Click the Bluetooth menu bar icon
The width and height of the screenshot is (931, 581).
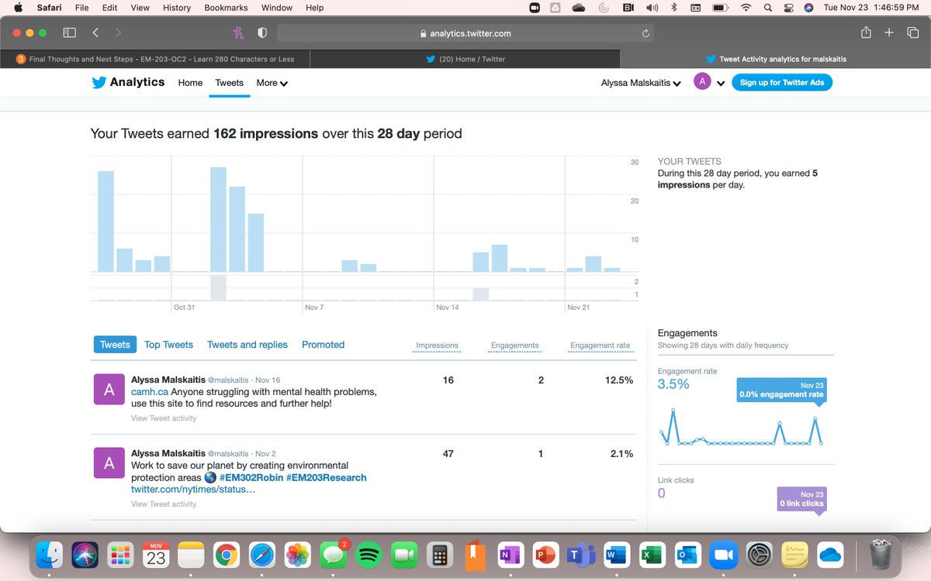[x=674, y=8]
